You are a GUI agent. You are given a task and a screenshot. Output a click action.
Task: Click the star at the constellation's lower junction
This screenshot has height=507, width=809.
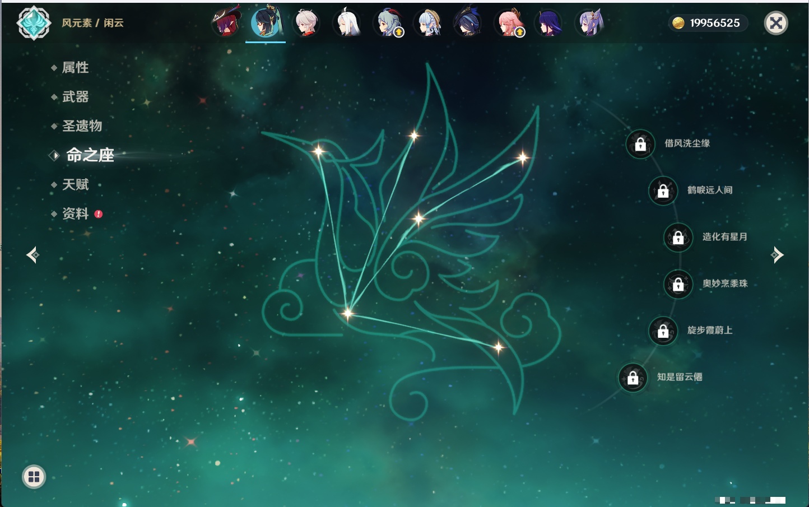click(x=347, y=313)
